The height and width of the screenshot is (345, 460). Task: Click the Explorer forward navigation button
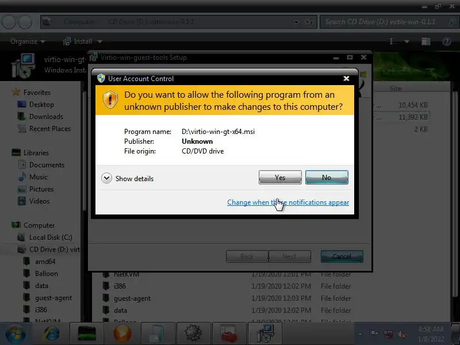[25, 22]
